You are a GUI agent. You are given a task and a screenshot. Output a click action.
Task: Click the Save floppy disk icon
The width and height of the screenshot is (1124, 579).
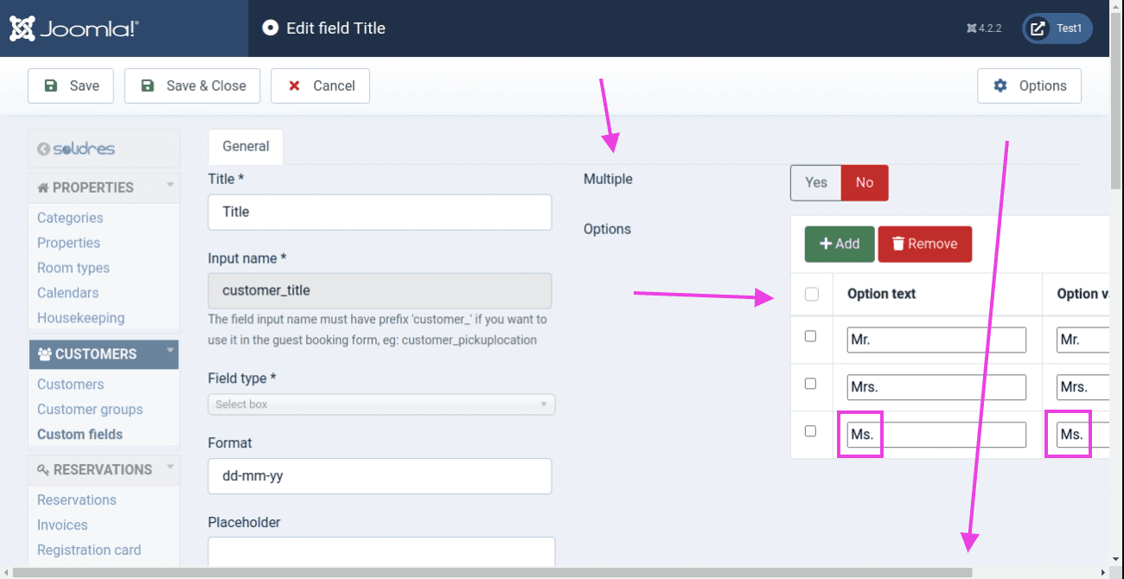tap(51, 86)
